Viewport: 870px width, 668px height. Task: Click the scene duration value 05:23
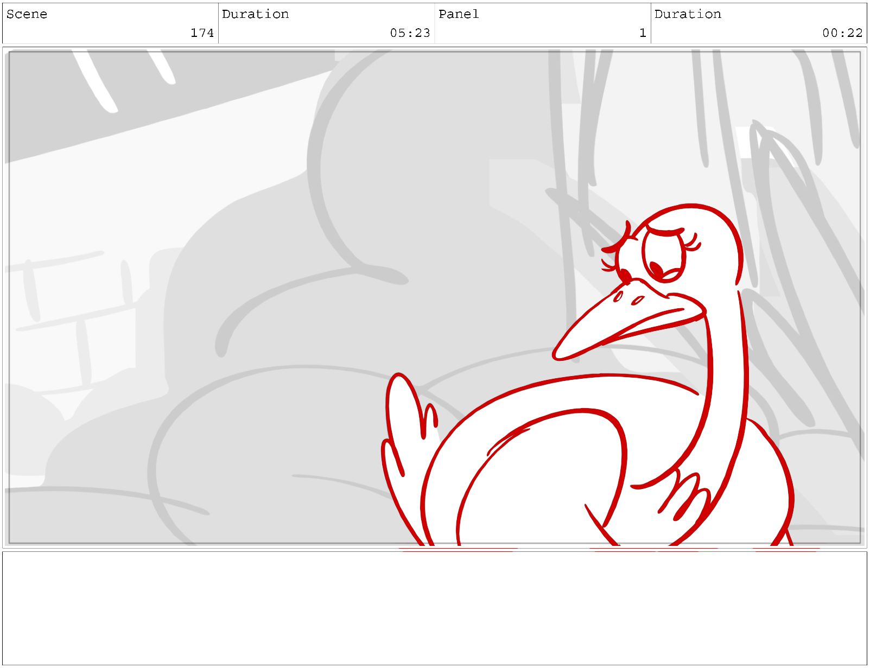(410, 33)
